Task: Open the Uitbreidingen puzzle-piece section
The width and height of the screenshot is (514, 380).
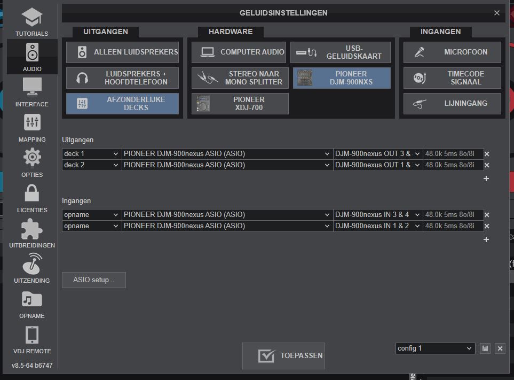Action: point(32,234)
